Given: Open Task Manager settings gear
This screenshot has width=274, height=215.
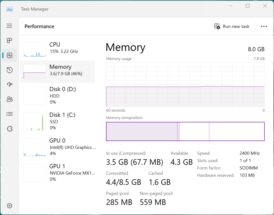Looking at the screenshot, I should (x=9, y=206).
